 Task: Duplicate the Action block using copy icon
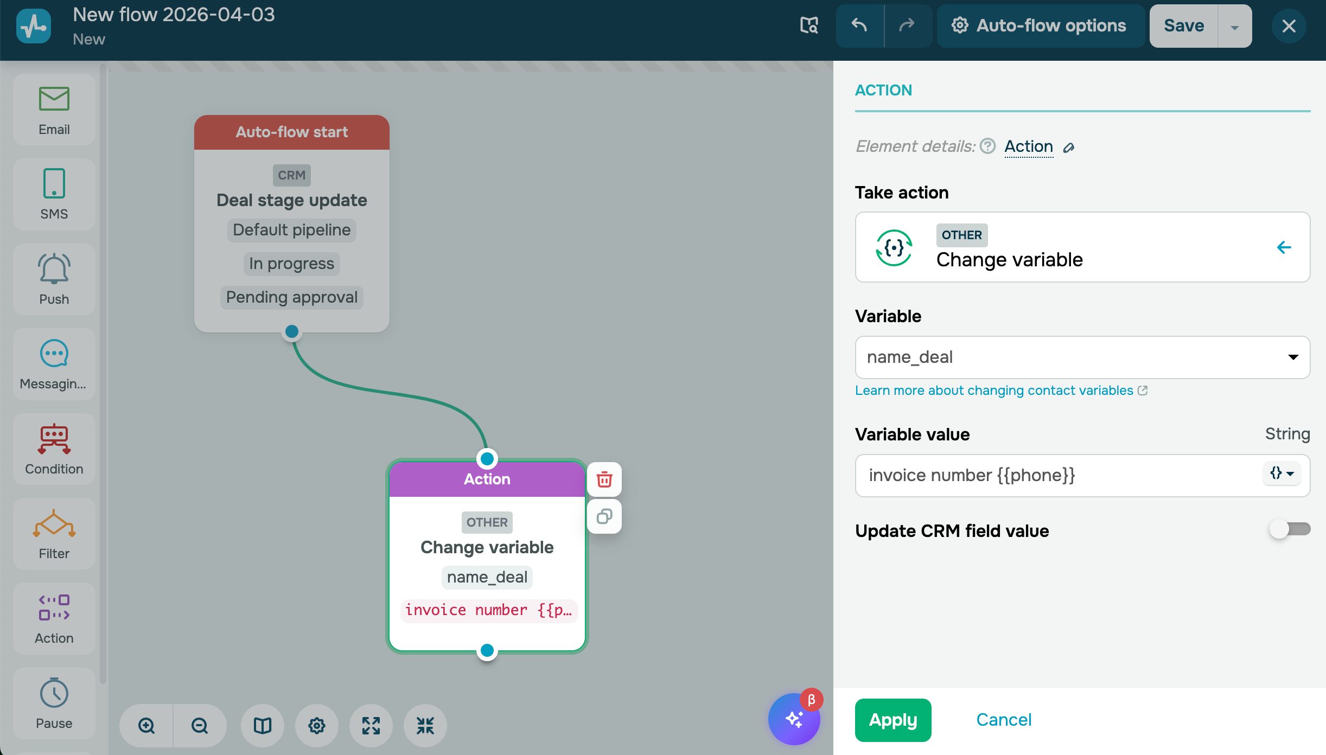click(604, 516)
